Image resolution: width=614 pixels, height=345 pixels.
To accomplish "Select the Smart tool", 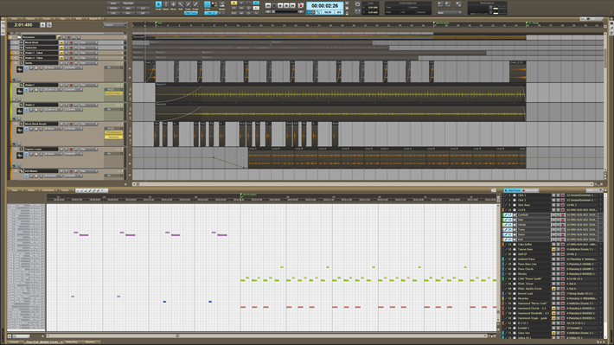I will 158,5.
